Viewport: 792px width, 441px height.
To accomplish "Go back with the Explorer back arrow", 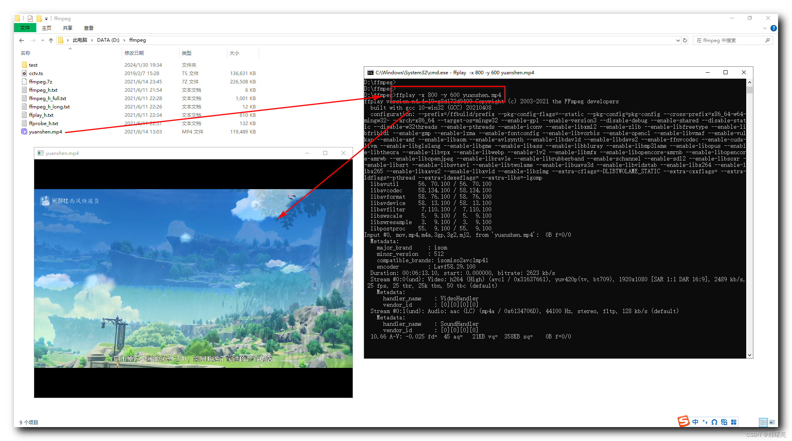I will (x=21, y=40).
